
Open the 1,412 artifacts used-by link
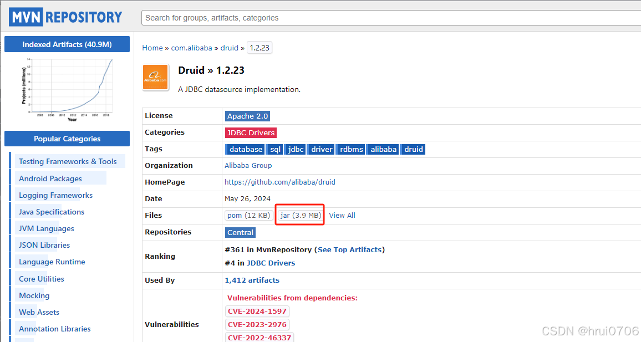coord(252,280)
